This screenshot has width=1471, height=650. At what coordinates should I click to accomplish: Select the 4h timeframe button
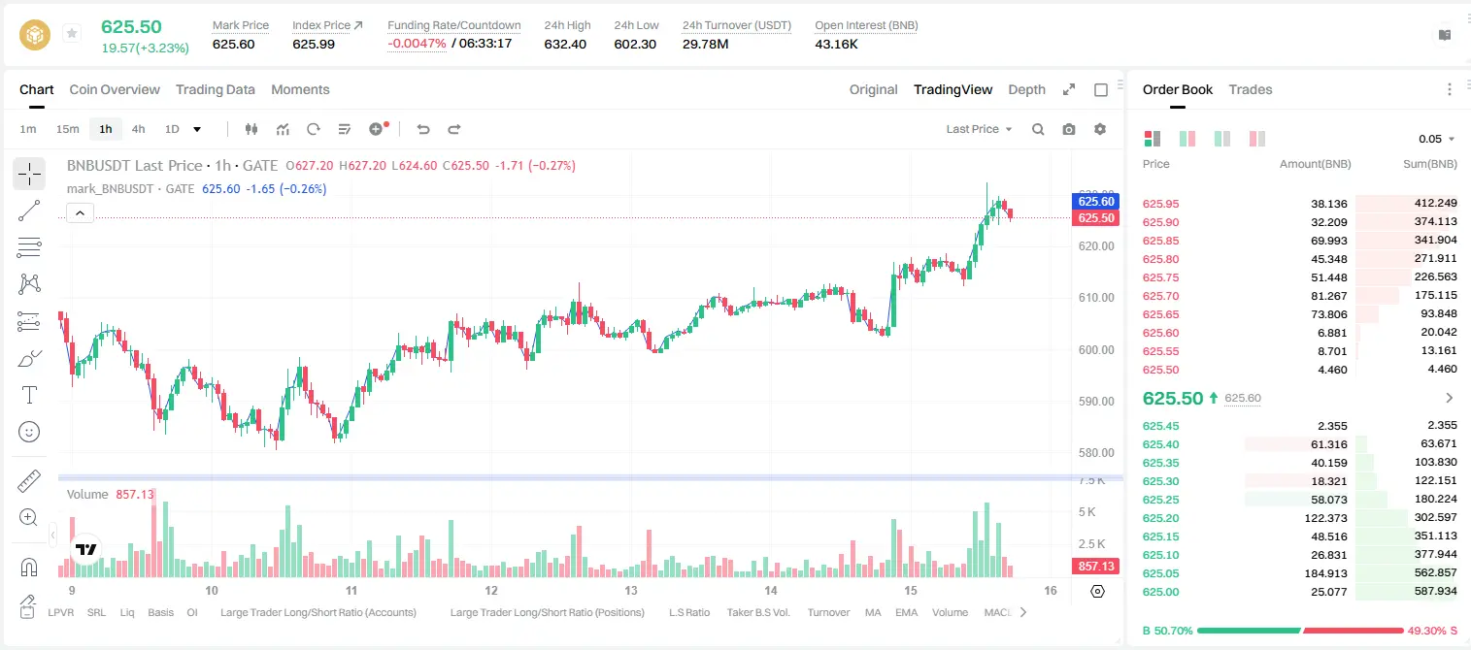click(139, 129)
